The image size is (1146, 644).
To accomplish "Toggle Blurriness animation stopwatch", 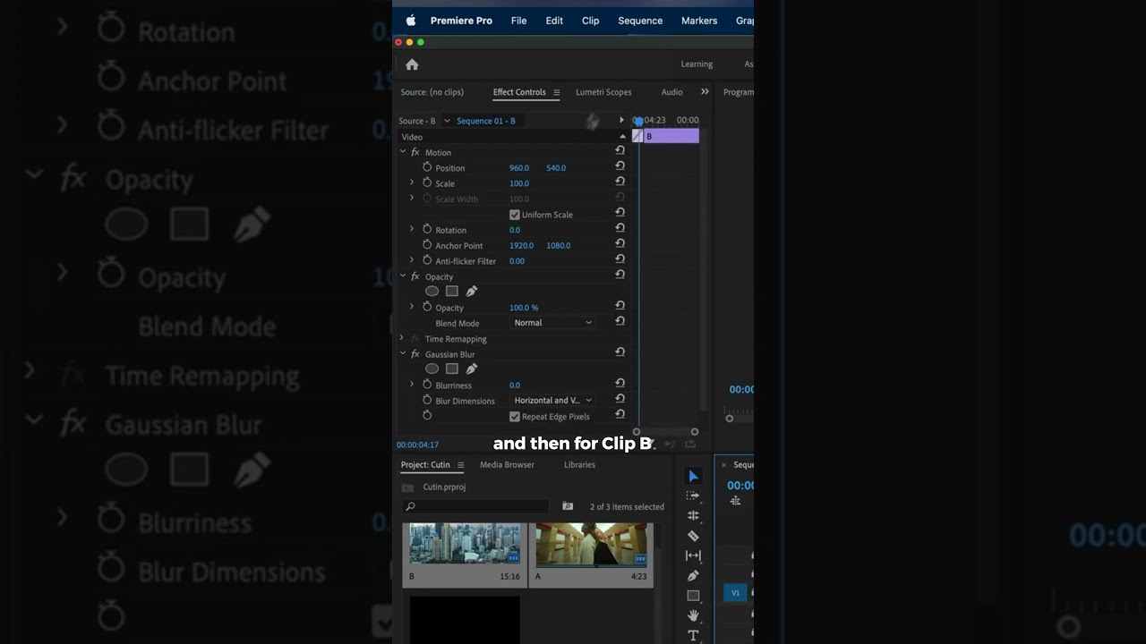I will (x=427, y=385).
